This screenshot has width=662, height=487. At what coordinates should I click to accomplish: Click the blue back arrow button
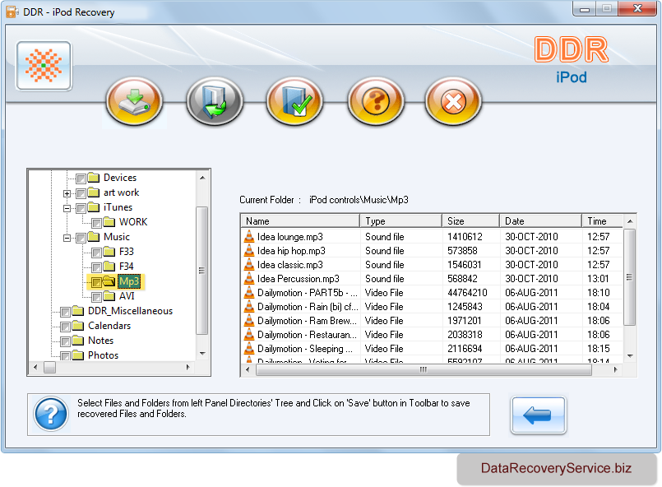[538, 415]
